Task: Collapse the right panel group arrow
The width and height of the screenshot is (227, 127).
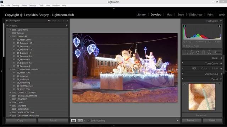Action: 226,71
